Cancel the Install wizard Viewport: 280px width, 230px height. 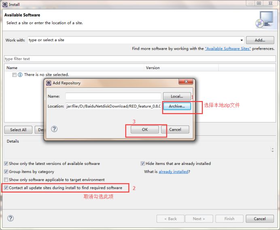point(260,219)
